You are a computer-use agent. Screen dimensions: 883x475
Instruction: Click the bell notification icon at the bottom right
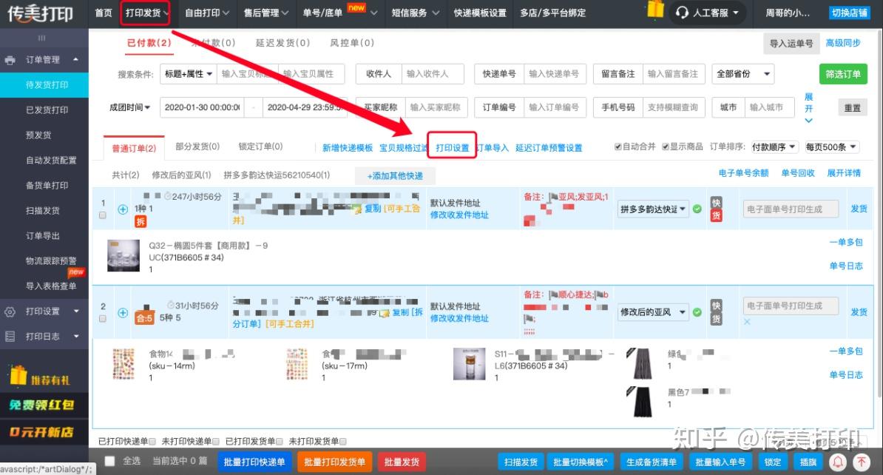coord(838,462)
